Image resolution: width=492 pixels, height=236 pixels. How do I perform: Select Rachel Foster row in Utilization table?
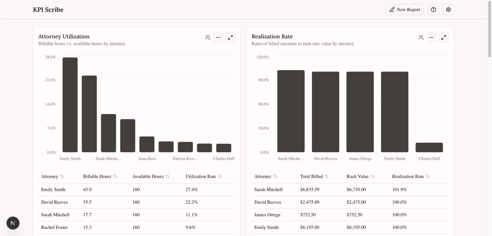pyautogui.click(x=137, y=227)
